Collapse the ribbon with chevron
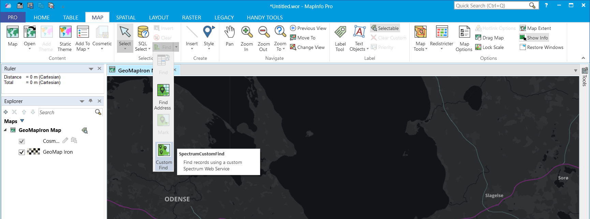The height and width of the screenshot is (219, 590). coord(583,58)
